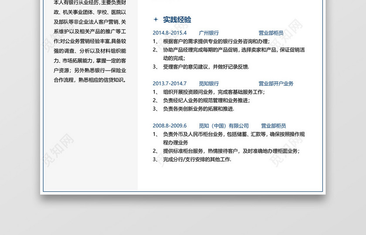The width and height of the screenshot is (366, 235).
Task: Click the line starting 协助产品经理完成每期的产品促销
Action: point(234,50)
